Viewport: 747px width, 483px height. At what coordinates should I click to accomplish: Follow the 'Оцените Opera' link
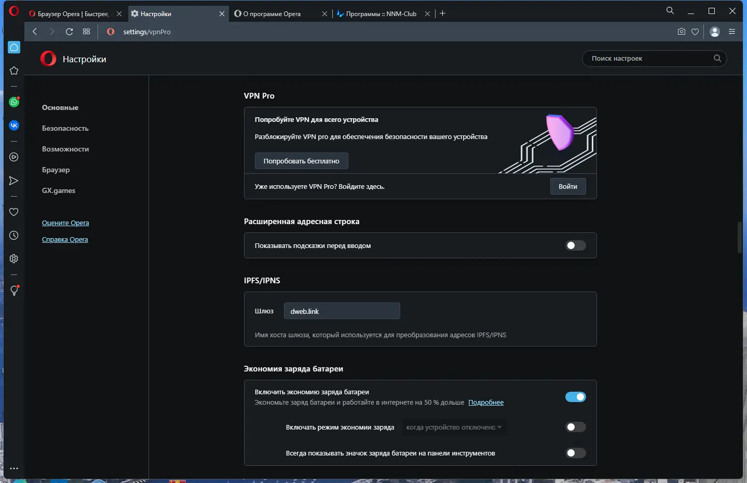[x=65, y=223]
